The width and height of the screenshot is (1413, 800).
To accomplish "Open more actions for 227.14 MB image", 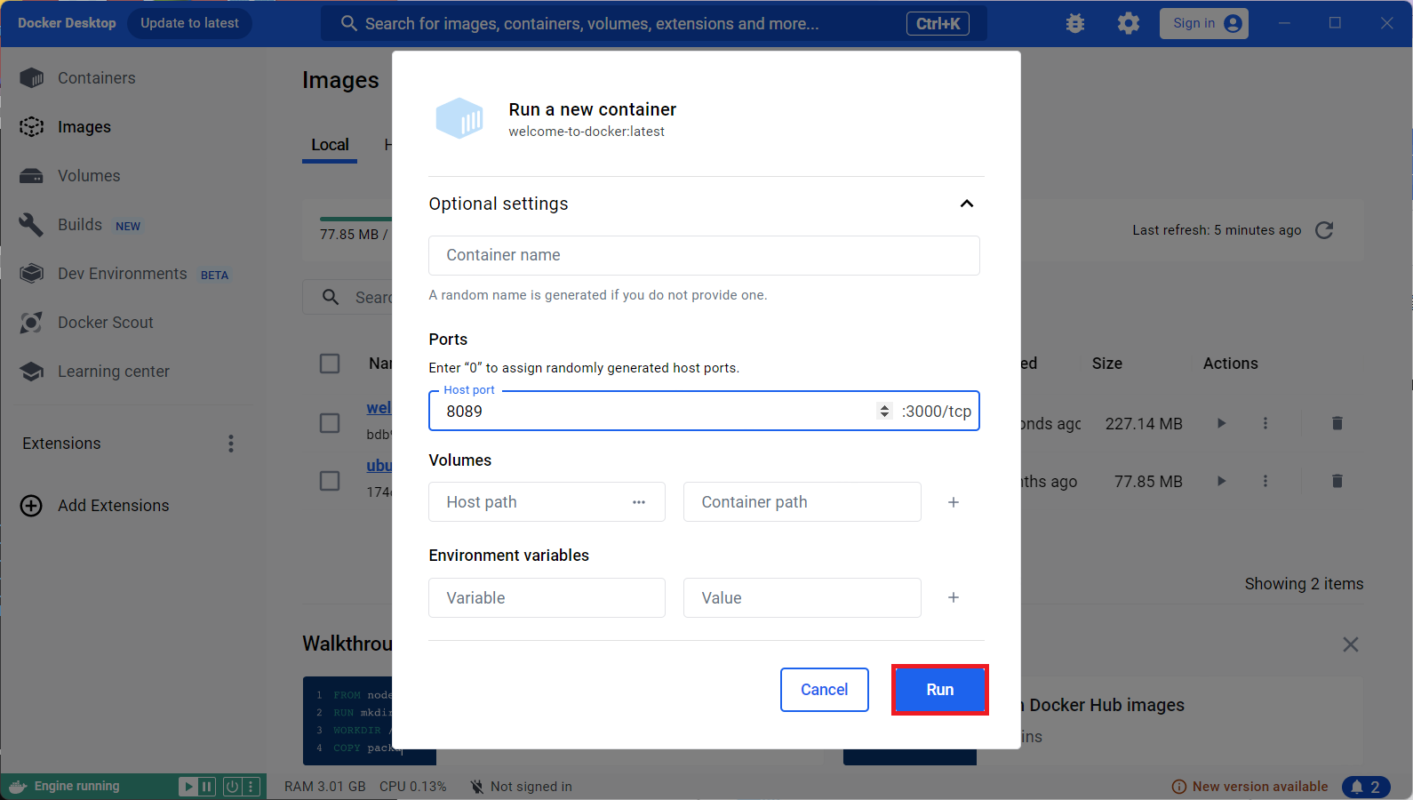I will click(x=1265, y=423).
